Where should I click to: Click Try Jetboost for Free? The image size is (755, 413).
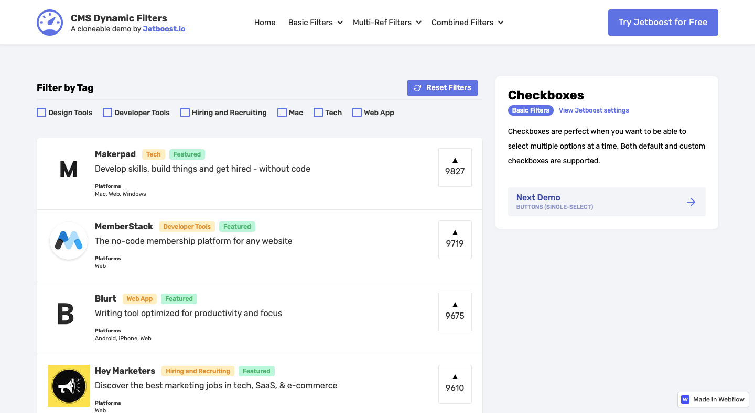tap(663, 22)
